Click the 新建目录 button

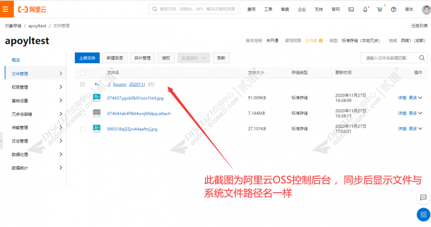(115, 58)
